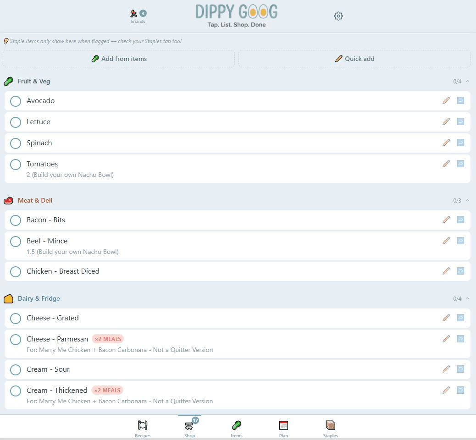Click the blue return icon for Lettuce
476x440 pixels.
pos(460,121)
